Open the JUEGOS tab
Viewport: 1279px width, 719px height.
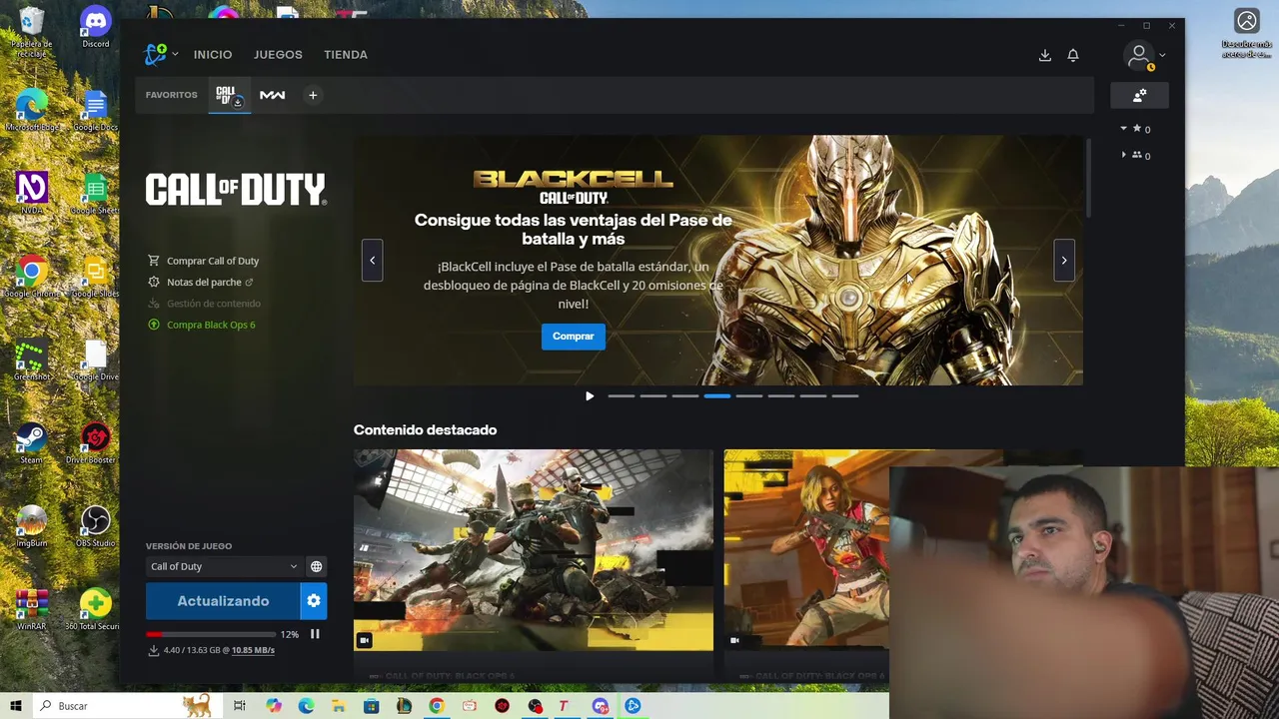[278, 55]
